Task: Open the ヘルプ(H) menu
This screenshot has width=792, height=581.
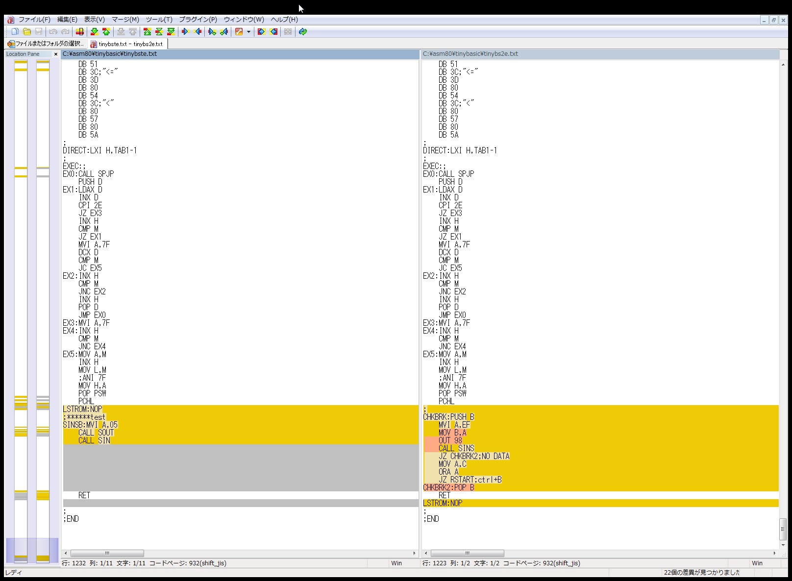Action: (x=284, y=20)
